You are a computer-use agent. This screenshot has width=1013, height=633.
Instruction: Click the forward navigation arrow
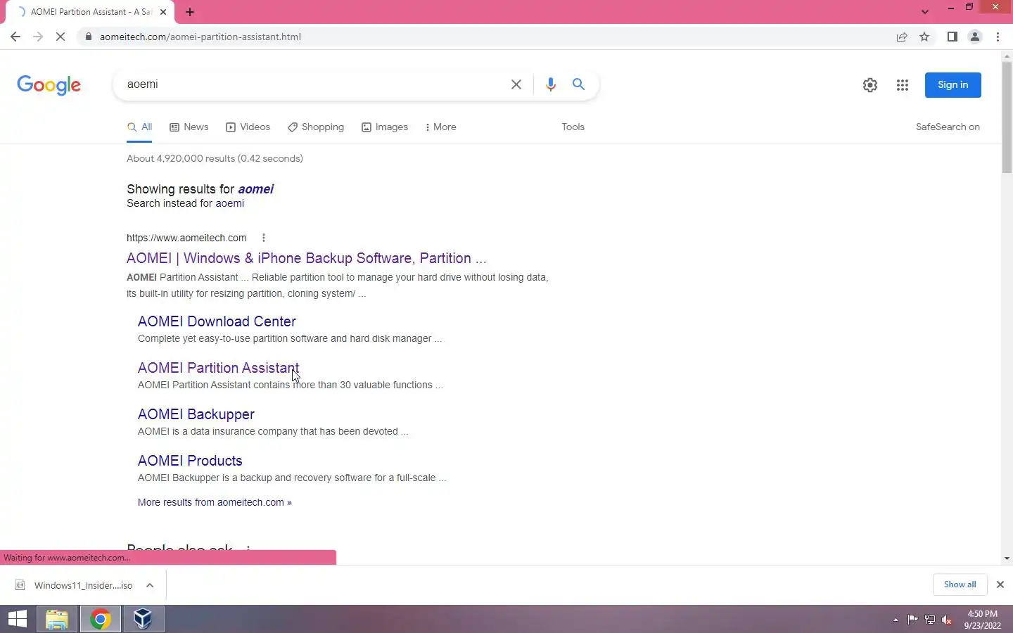(x=38, y=37)
